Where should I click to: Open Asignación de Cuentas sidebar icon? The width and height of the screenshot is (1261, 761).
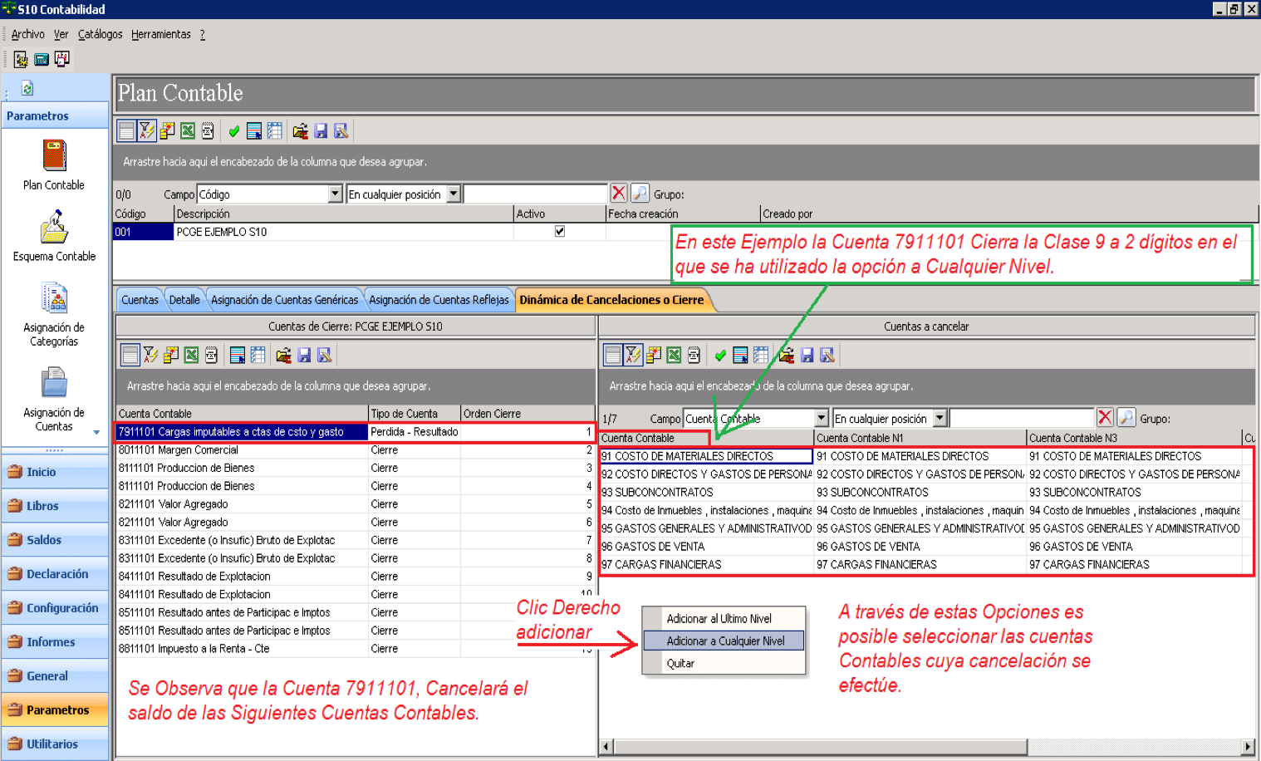pos(54,383)
